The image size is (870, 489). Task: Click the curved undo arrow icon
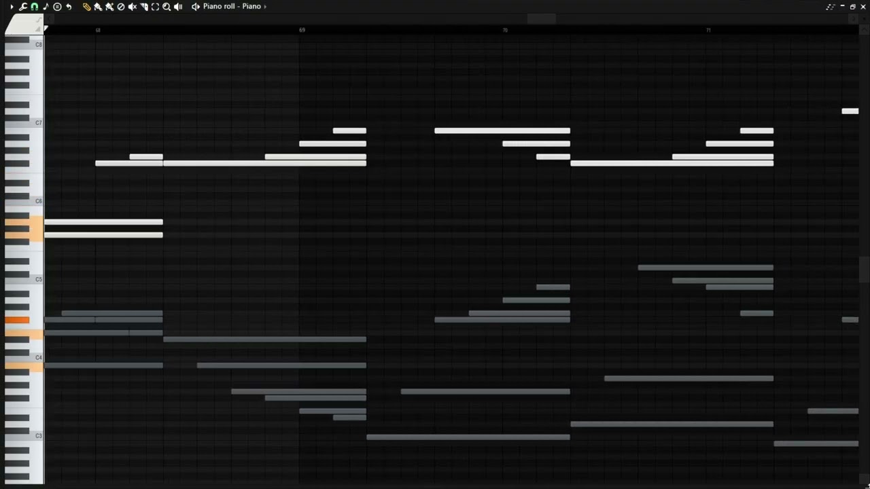69,7
